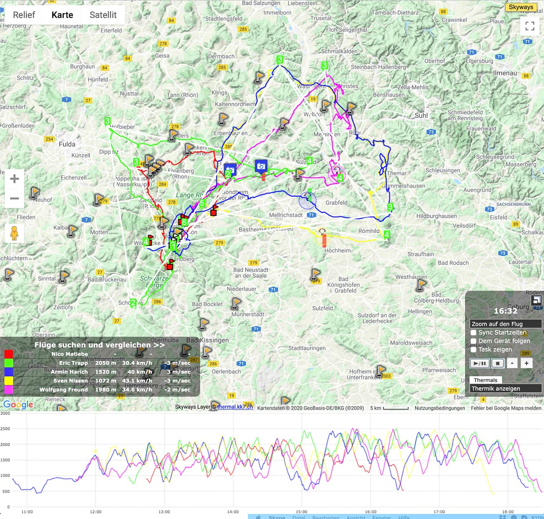Toggle the Skyways layer button

[521, 7]
